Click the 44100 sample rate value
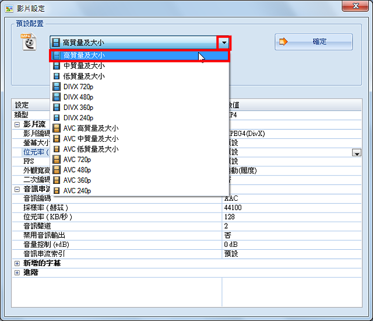Image resolution: width=373 pixels, height=321 pixels. 233,208
